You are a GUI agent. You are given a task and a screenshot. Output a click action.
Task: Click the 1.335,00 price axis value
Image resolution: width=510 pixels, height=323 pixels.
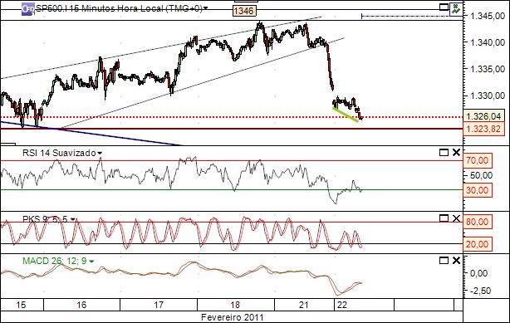point(488,69)
